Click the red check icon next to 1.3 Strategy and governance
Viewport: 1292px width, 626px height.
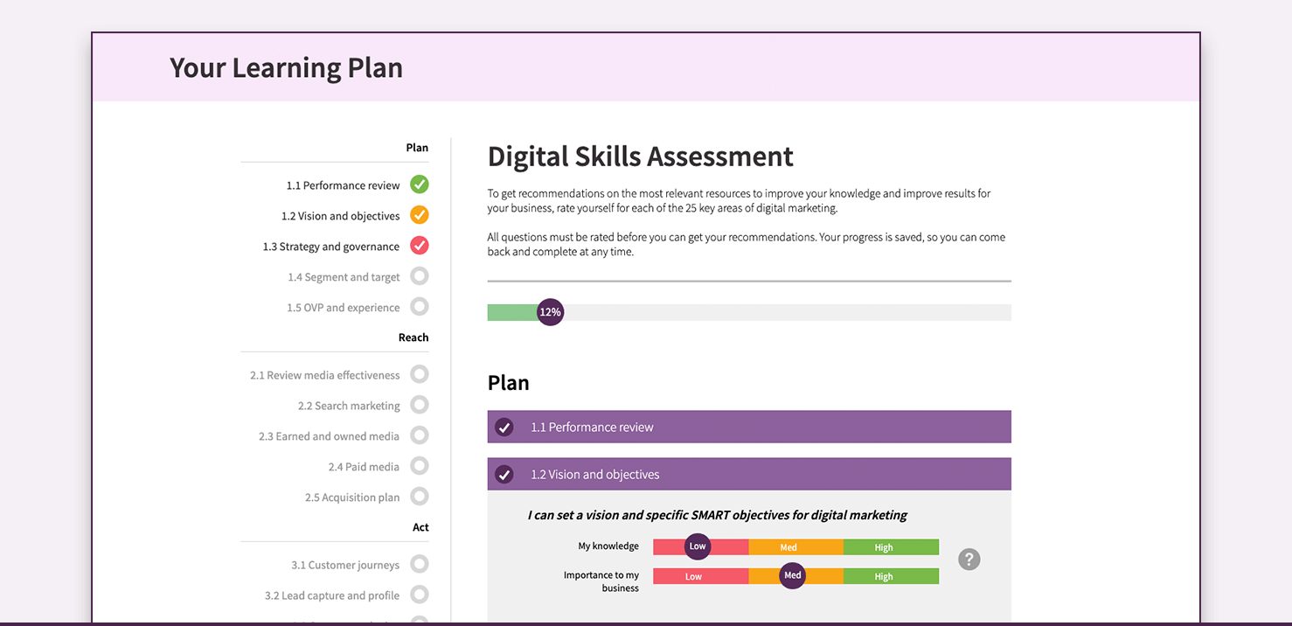click(419, 246)
